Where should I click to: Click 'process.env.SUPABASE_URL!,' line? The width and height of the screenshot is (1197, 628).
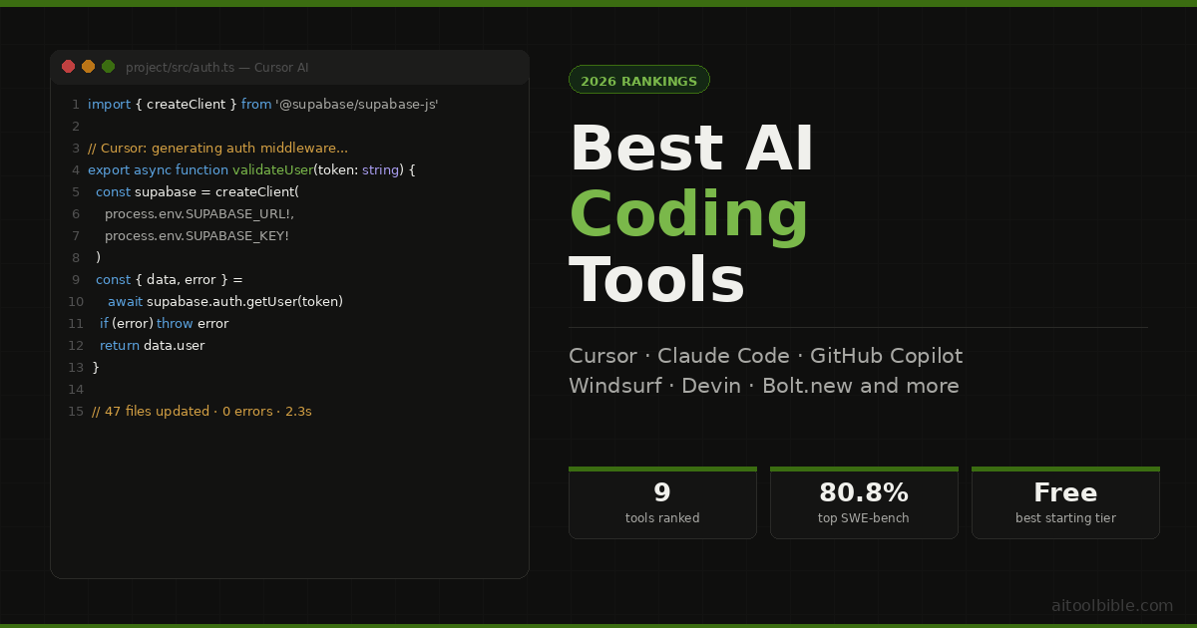click(199, 213)
